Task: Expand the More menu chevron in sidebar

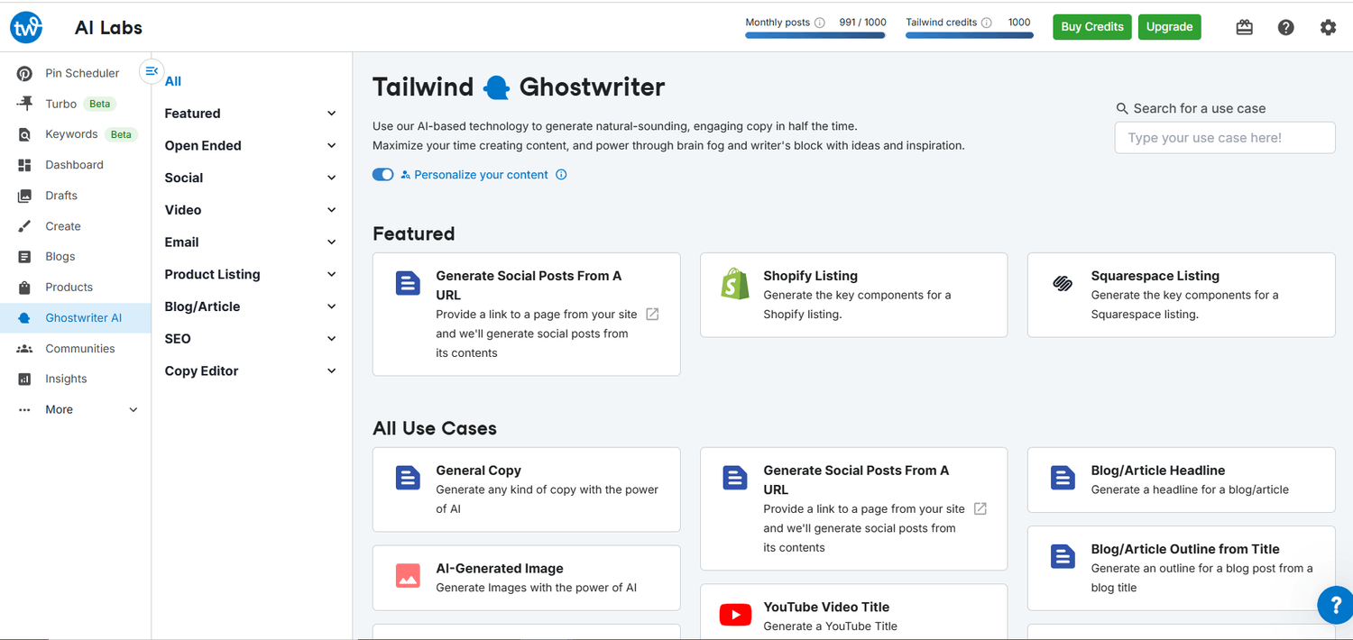Action: 133,410
